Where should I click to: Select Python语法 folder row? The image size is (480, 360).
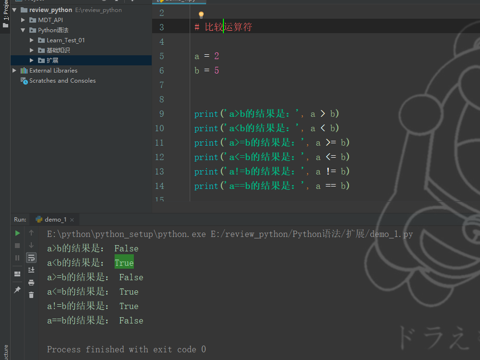[81, 30]
